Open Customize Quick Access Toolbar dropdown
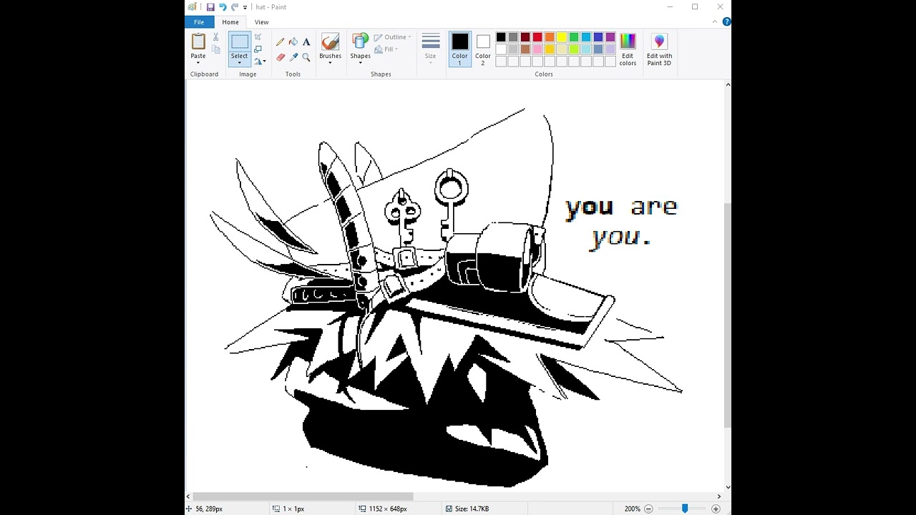This screenshot has height=515, width=916. [x=245, y=7]
